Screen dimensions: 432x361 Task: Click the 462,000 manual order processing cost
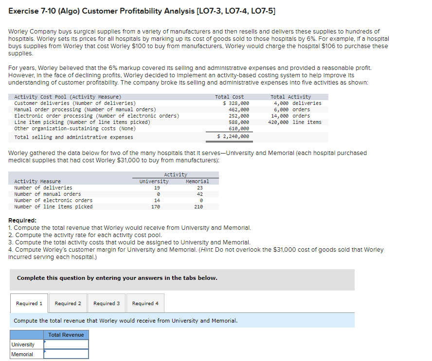[x=238, y=109]
